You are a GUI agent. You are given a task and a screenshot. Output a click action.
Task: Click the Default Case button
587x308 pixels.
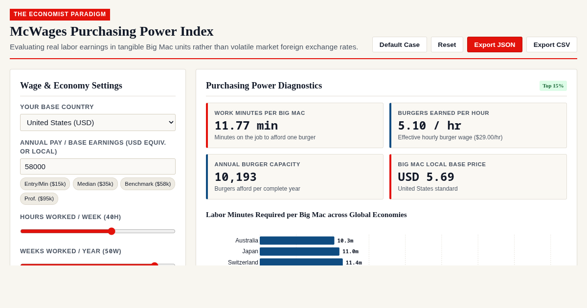(400, 44)
